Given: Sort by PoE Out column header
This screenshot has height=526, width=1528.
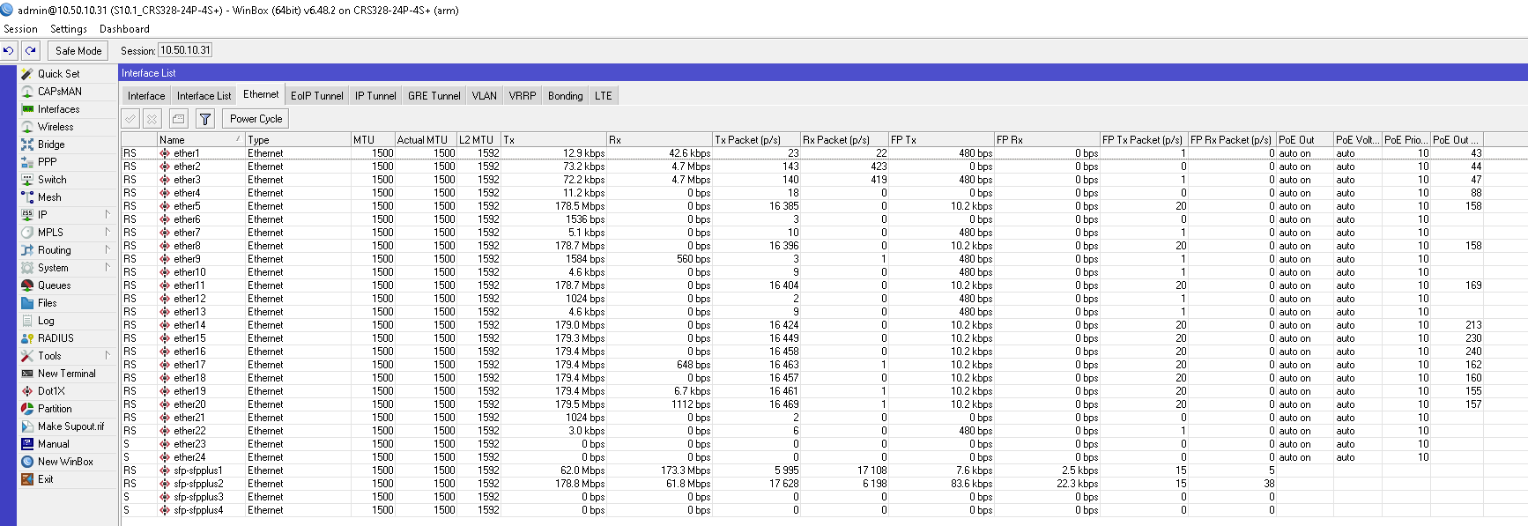Looking at the screenshot, I should coord(1304,140).
